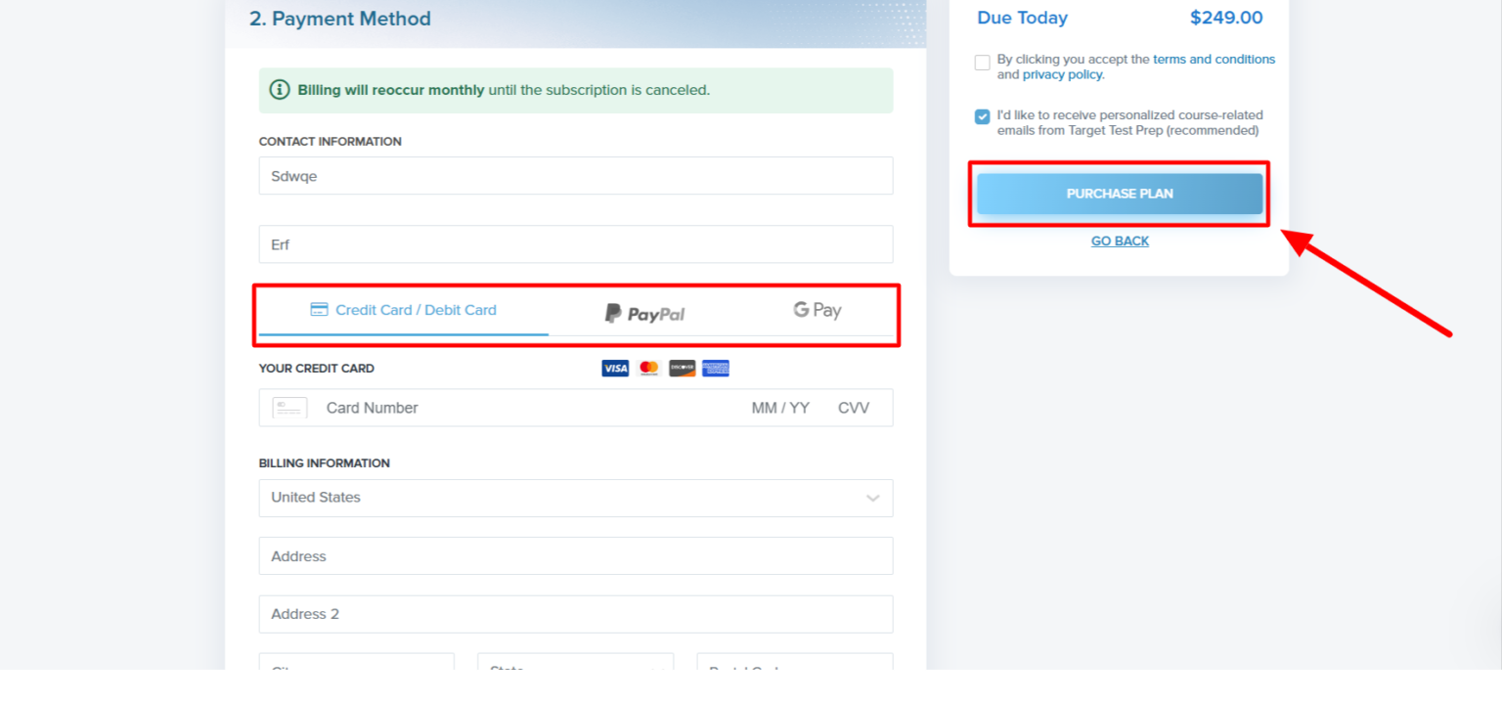The image size is (1502, 701).
Task: Click the $249.00 due amount
Action: click(x=1226, y=18)
